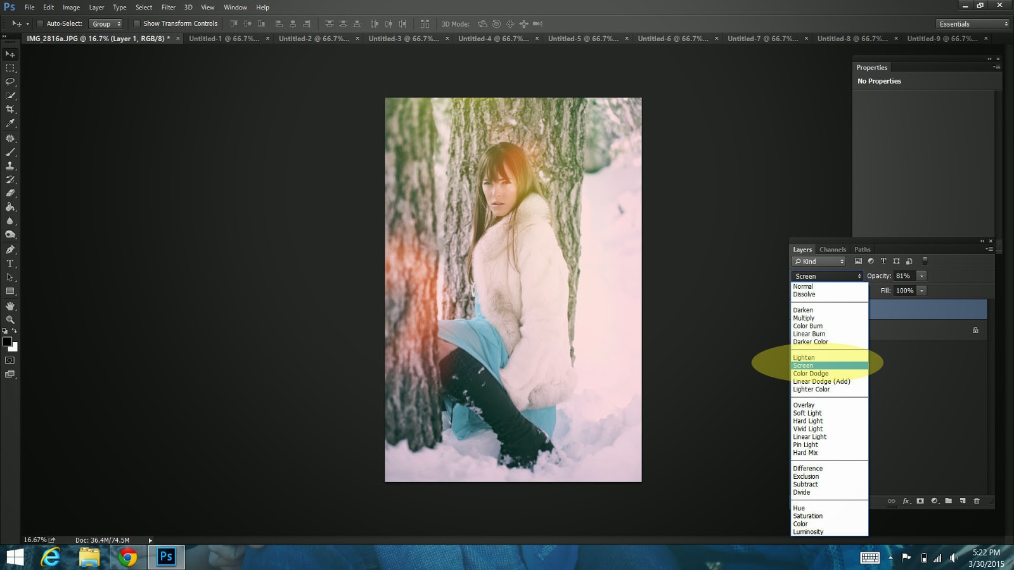The image size is (1014, 570).
Task: Select the Dodge tool
Action: pos(10,235)
